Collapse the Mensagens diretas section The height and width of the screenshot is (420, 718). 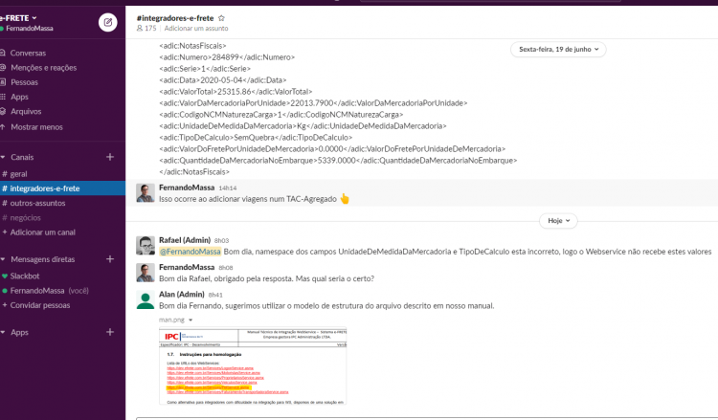3,259
